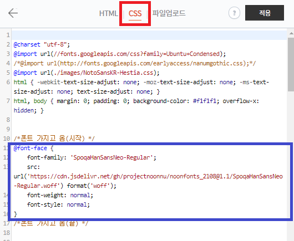Go back with the left arrow icon
Viewport: 294px width, 241px height.
click(13, 13)
